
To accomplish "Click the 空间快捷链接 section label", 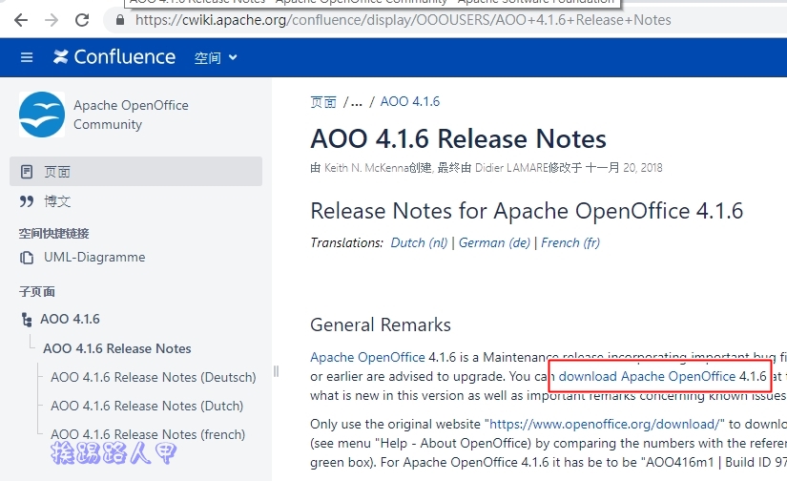I will coord(53,234).
